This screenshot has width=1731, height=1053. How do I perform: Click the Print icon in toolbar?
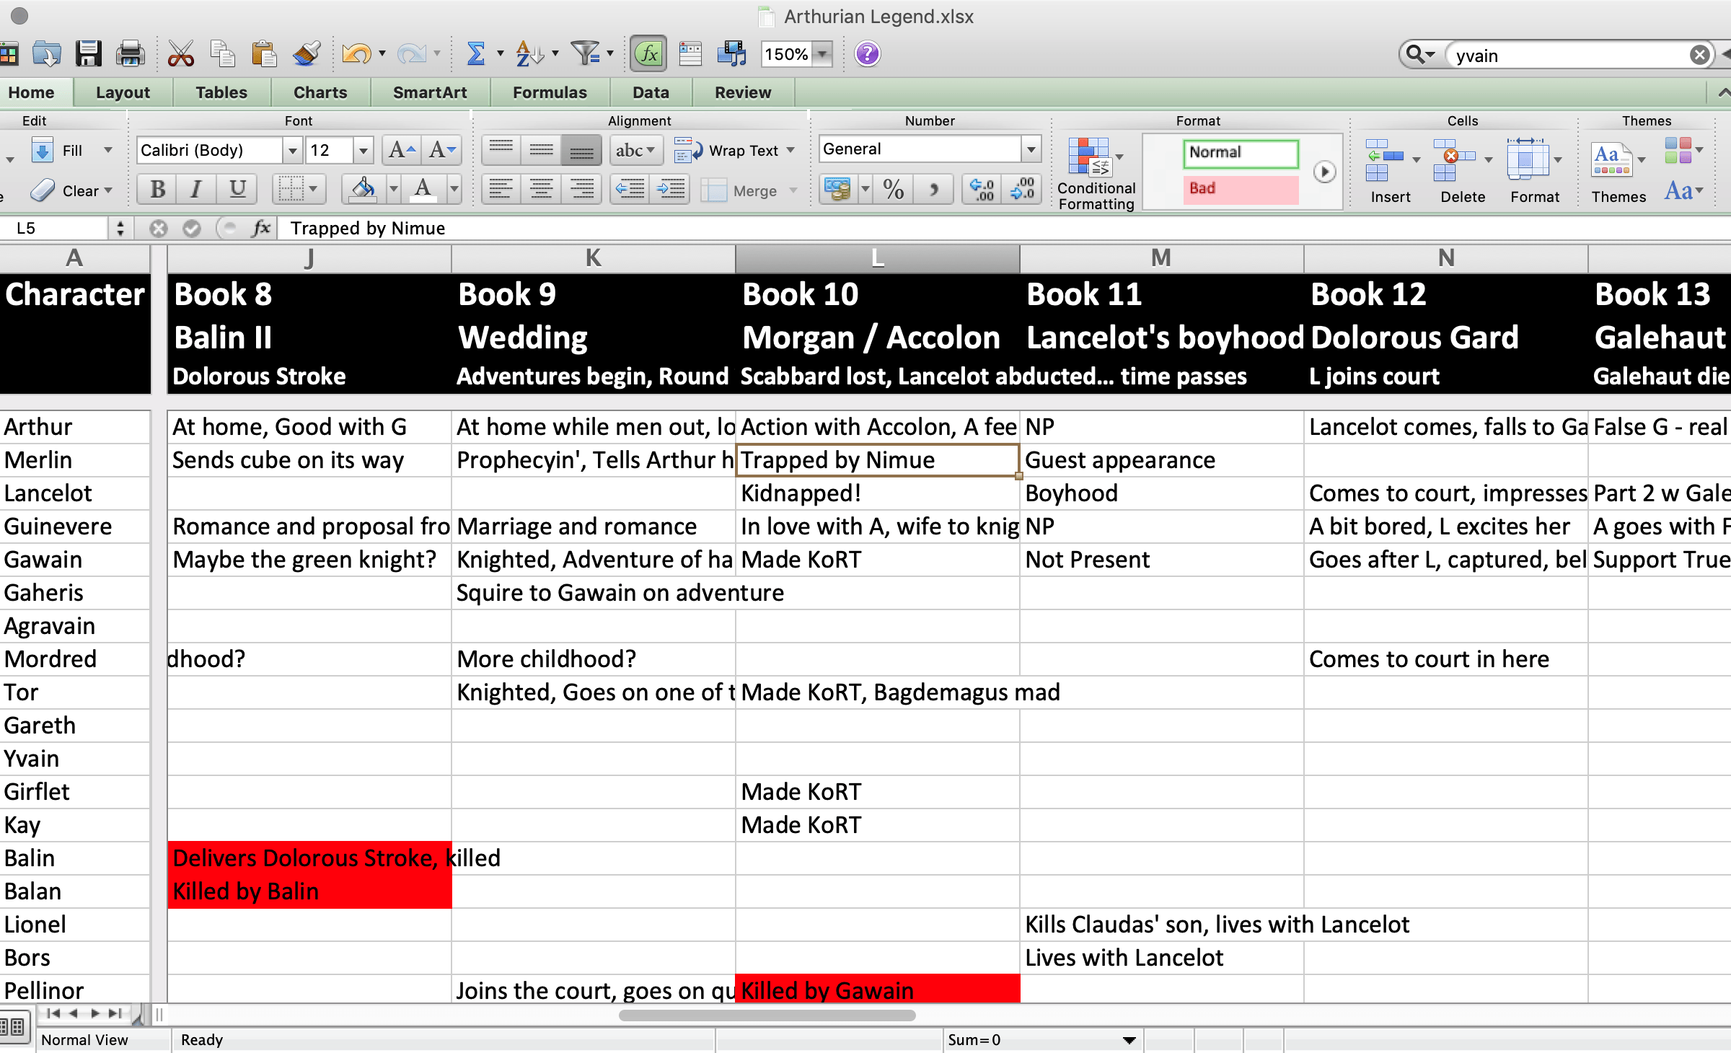tap(131, 54)
